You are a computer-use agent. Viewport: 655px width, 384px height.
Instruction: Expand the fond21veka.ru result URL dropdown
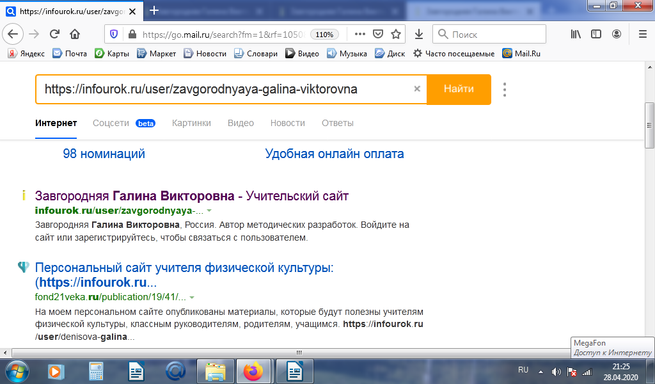tap(192, 298)
